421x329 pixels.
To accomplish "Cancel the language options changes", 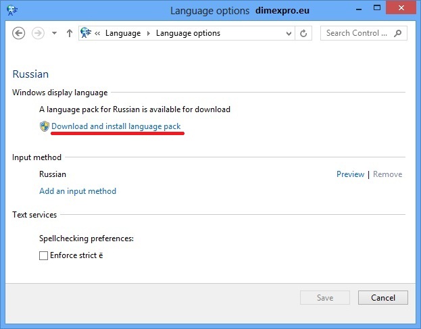I will [383, 298].
